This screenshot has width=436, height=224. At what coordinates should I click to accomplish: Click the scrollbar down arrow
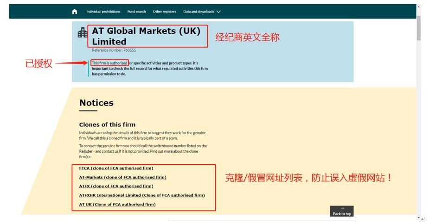pyautogui.click(x=418, y=218)
